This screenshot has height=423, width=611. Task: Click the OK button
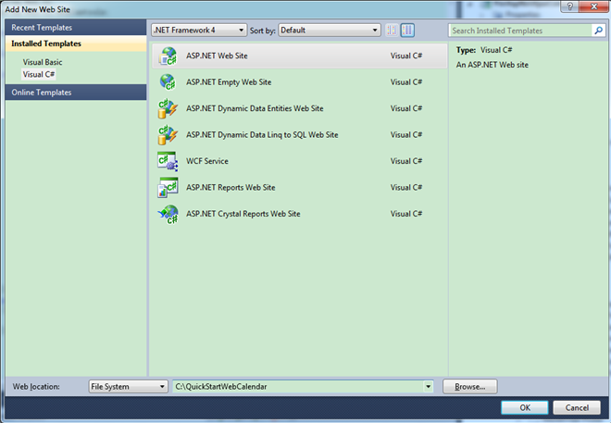point(525,407)
